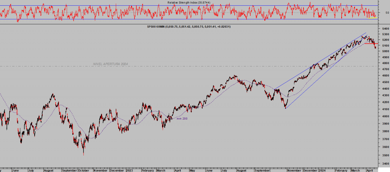Click the 2023 year label on time axis
Viewport: 390px width, 172px height.
(x=130, y=170)
